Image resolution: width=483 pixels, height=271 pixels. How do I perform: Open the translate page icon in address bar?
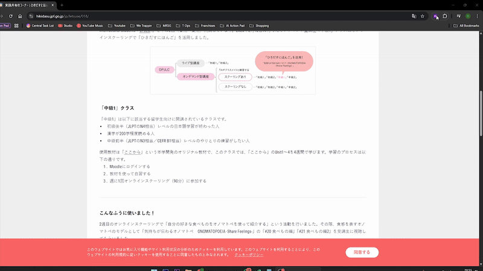click(414, 16)
